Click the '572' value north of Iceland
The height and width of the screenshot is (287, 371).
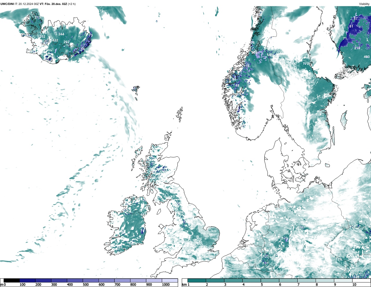pos(100,11)
